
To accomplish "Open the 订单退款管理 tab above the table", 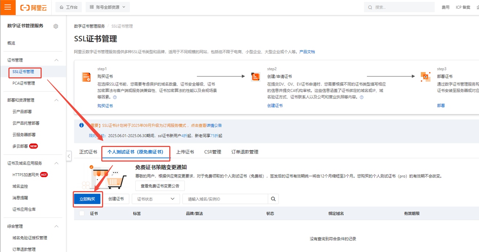I will pos(245,152).
